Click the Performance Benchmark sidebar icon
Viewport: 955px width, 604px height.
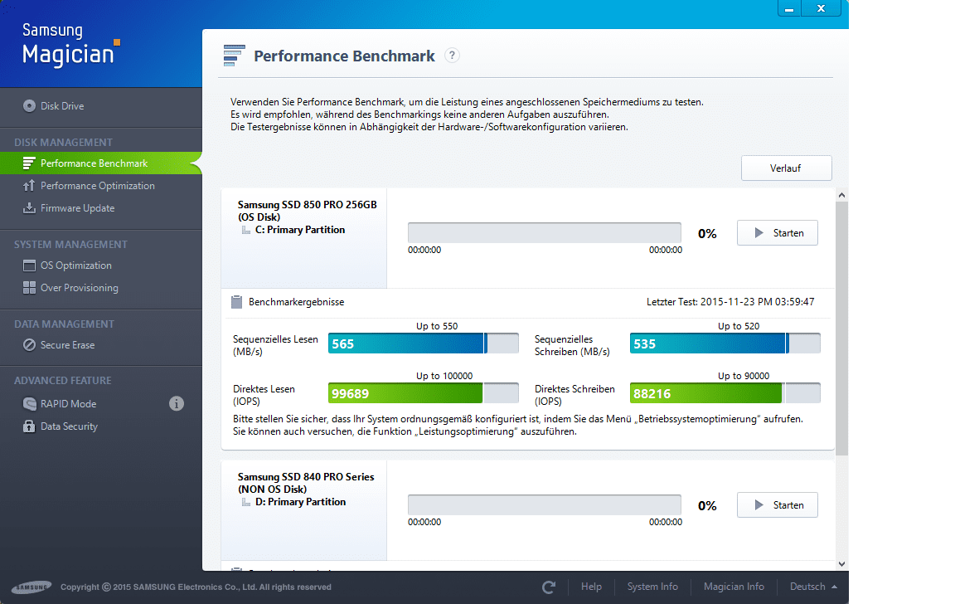(x=29, y=163)
